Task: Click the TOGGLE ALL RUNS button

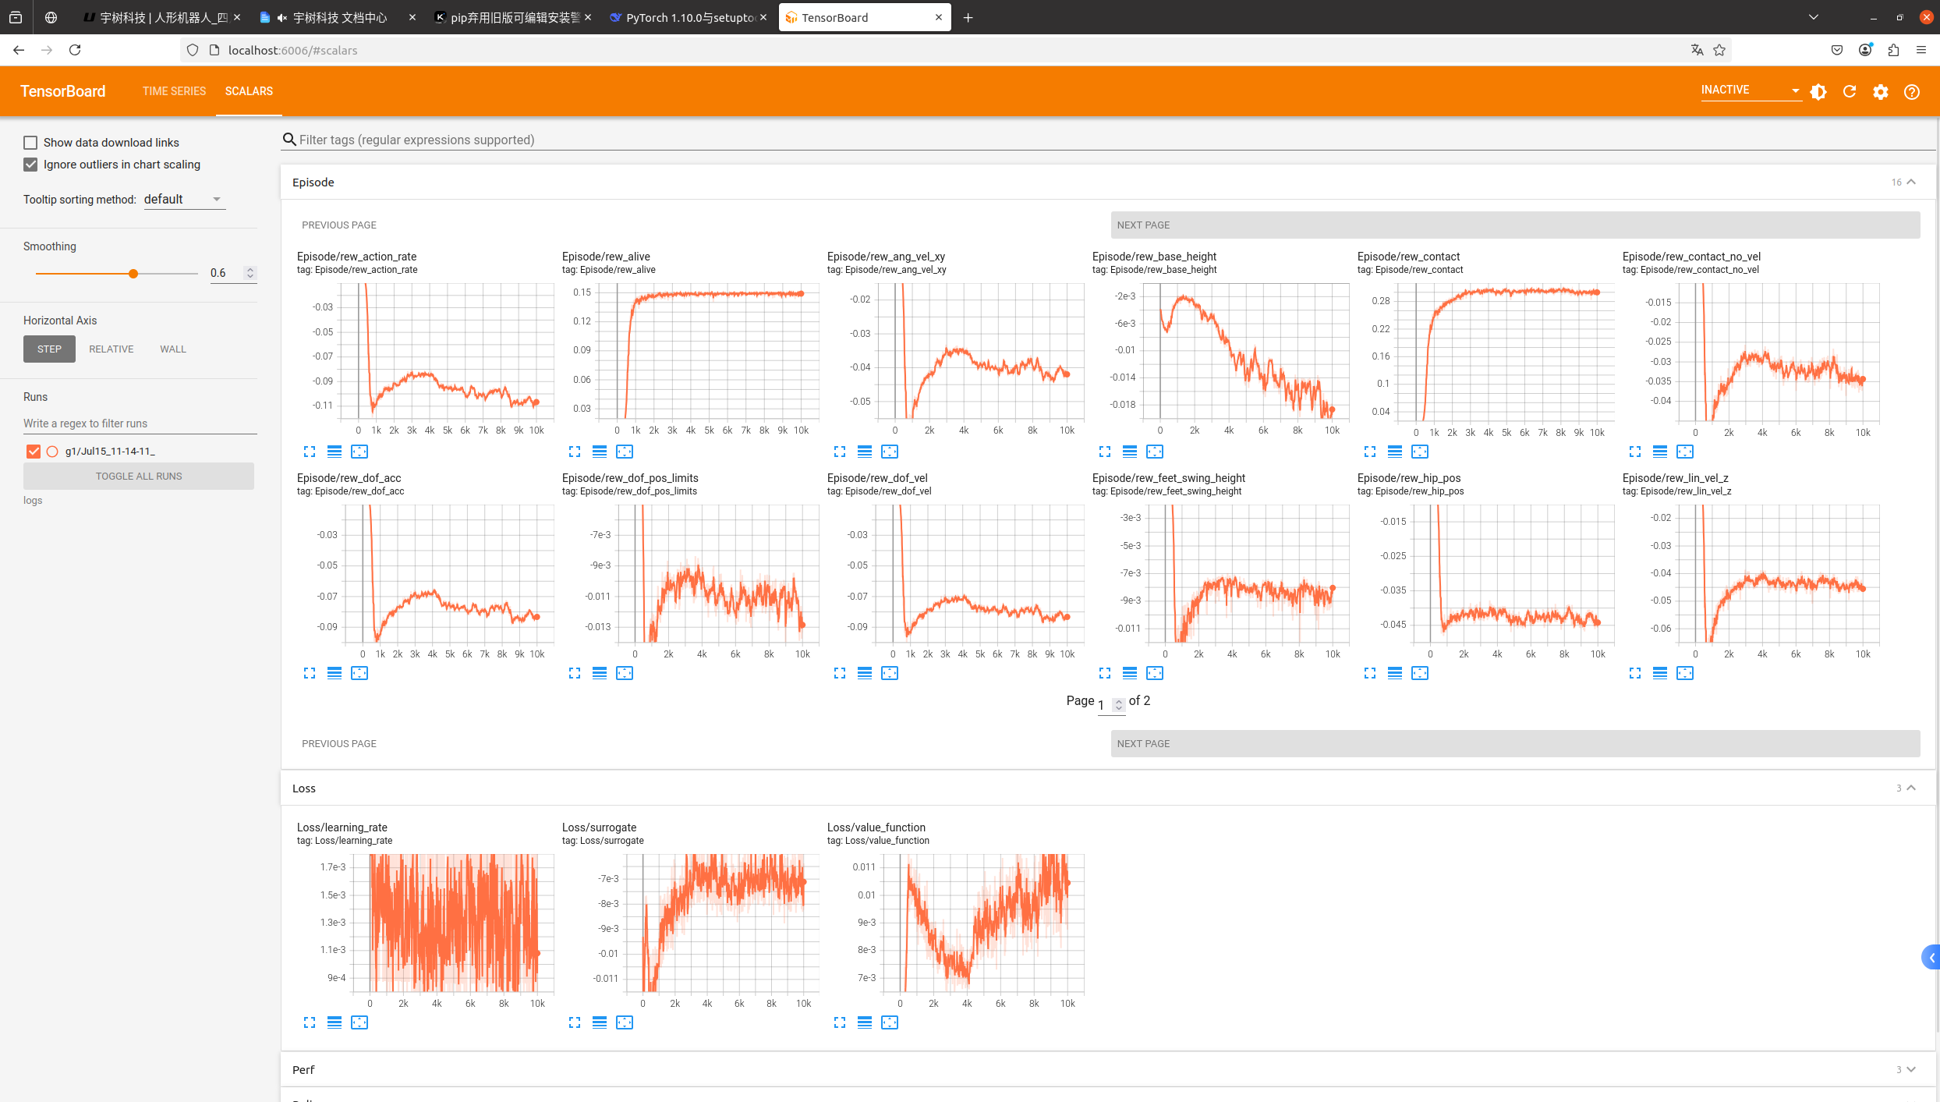Action: (138, 476)
